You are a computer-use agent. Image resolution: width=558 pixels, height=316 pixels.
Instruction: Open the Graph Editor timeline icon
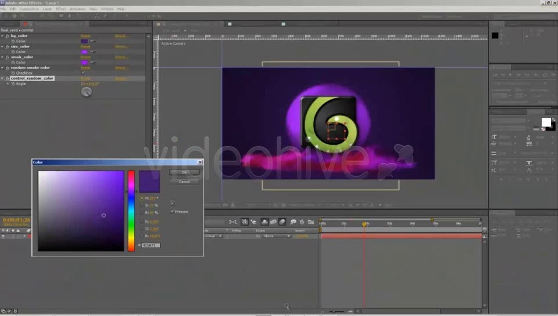click(311, 222)
